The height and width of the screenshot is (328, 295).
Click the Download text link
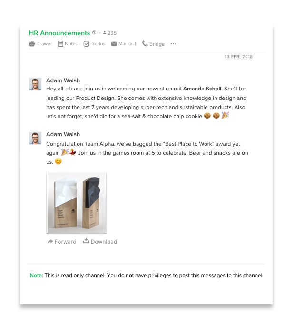104,242
